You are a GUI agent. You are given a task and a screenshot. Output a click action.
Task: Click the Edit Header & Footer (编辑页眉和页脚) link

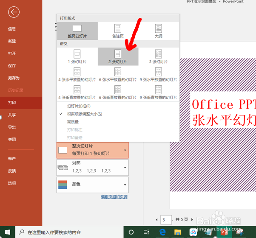point(114,197)
